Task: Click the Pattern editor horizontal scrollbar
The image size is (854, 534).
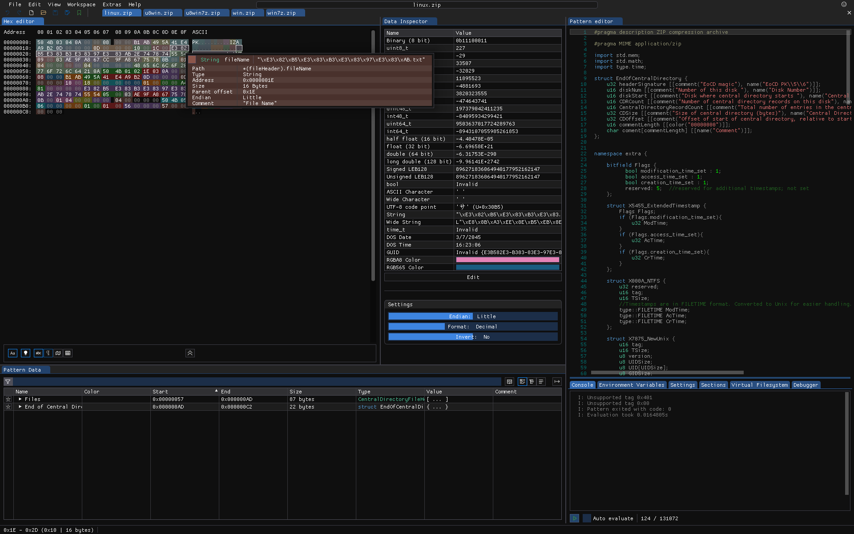Action: click(667, 372)
